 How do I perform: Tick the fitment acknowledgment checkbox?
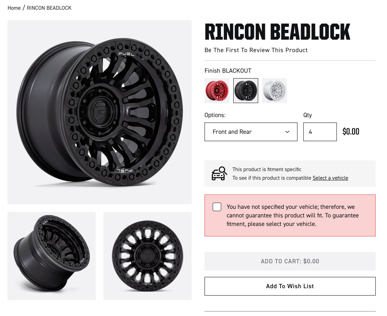coord(217,207)
